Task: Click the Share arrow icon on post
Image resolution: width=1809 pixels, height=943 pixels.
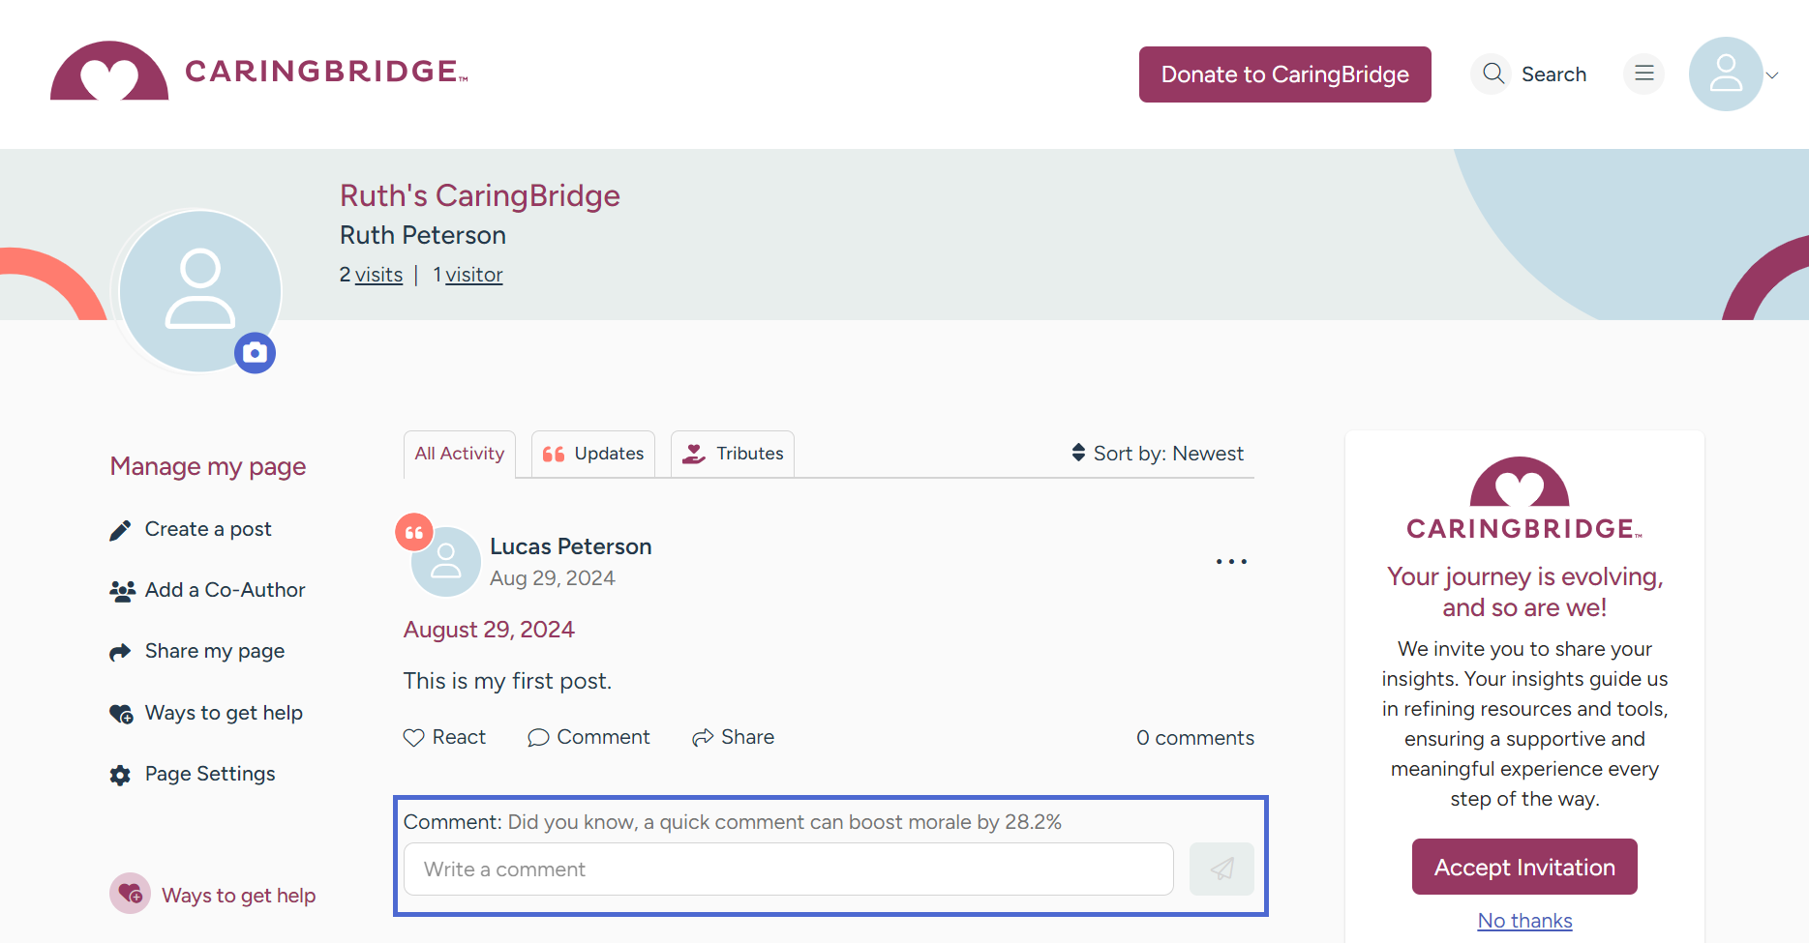Action: point(703,738)
